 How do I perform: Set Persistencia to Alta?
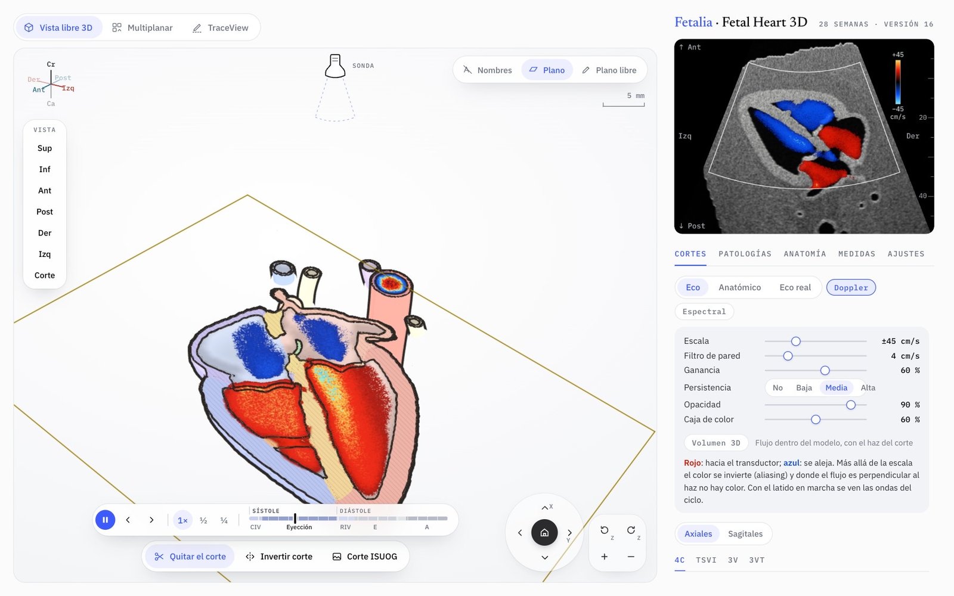[868, 388]
